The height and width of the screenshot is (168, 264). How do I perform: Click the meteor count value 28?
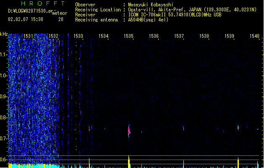(61, 19)
